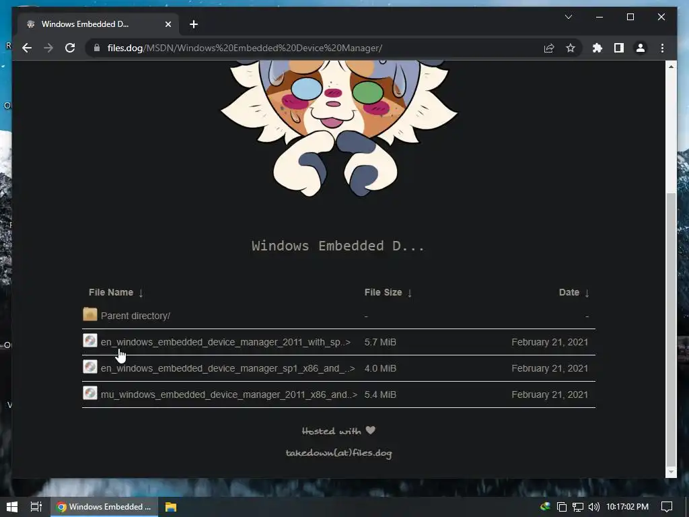Sort listing by File Name
This screenshot has width=689, height=517.
(111, 292)
